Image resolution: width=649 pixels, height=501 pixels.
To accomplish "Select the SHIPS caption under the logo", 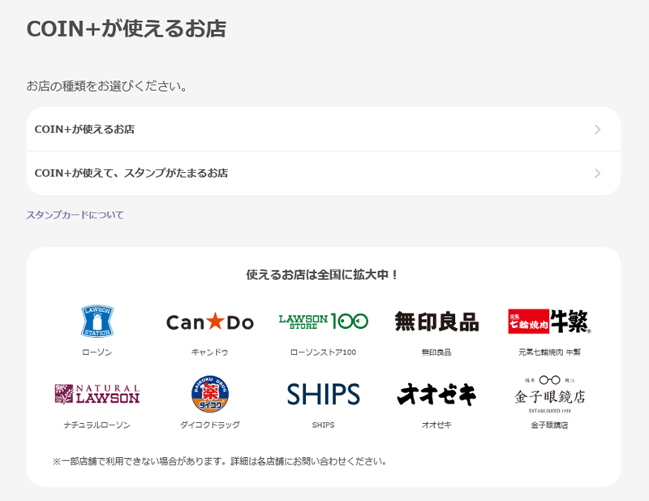I will [323, 425].
